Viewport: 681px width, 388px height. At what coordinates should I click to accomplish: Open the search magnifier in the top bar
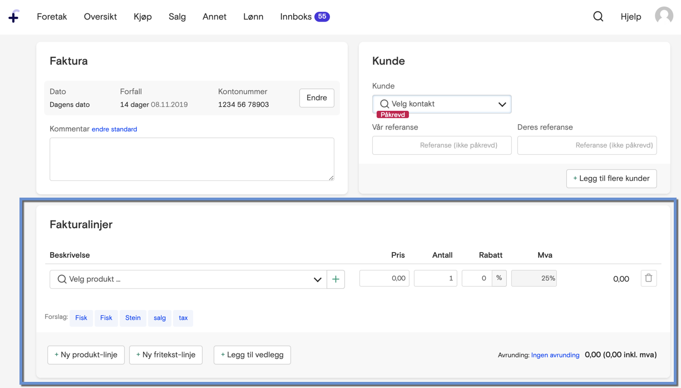(x=598, y=17)
